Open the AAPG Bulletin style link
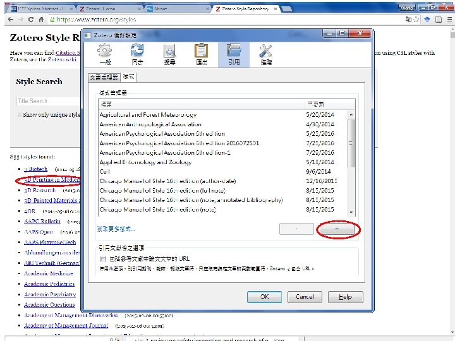Image resolution: width=455 pixels, height=341 pixels. 42,221
